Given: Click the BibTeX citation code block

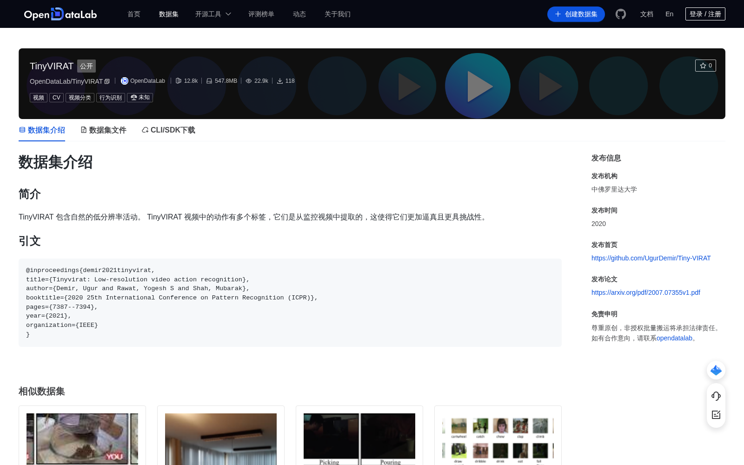Looking at the screenshot, I should (290, 302).
